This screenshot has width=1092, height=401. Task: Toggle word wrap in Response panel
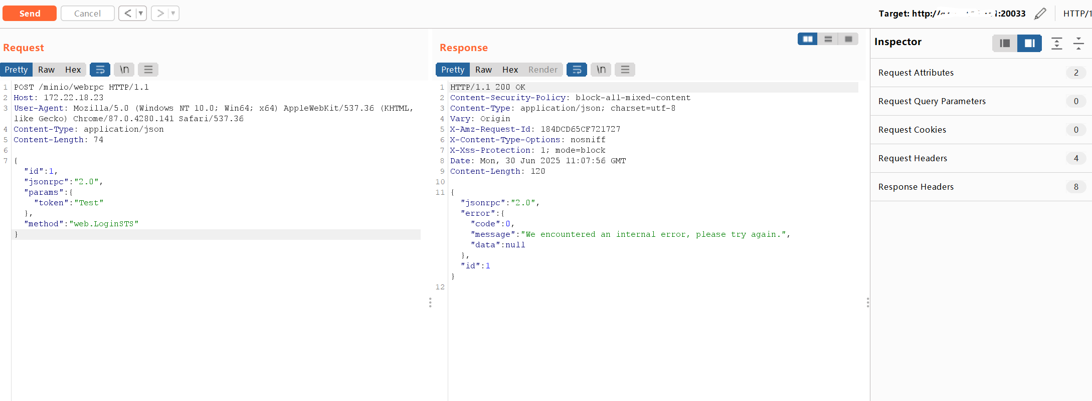point(577,70)
